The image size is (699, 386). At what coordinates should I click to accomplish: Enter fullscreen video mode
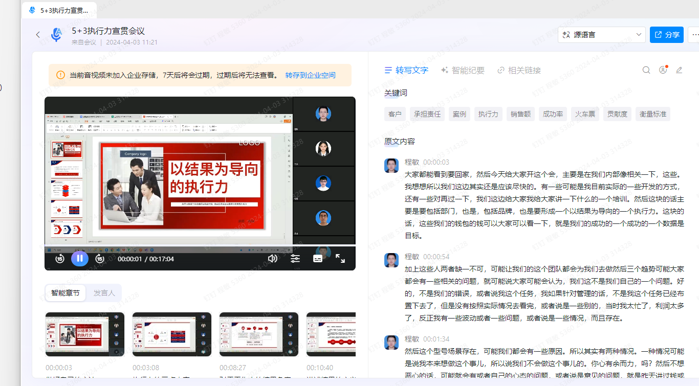pyautogui.click(x=340, y=259)
